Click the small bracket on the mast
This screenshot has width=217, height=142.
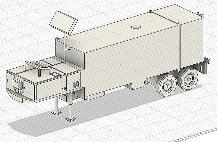pos(68,49)
